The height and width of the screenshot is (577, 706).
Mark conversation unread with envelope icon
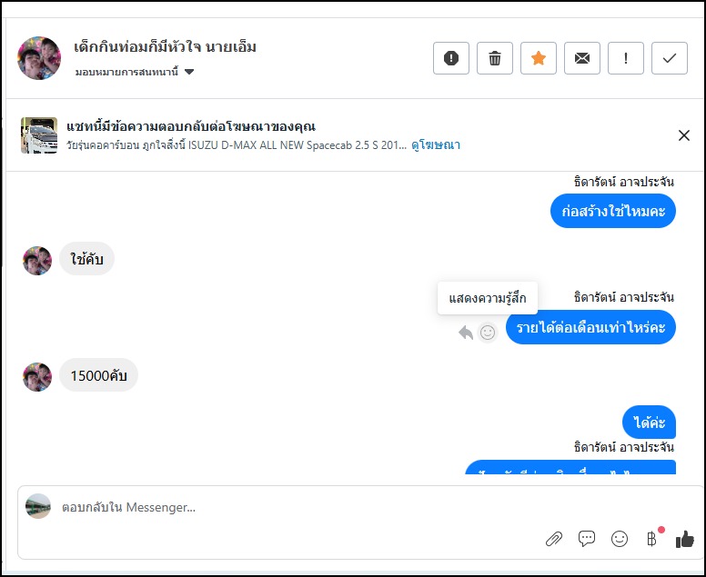(582, 58)
